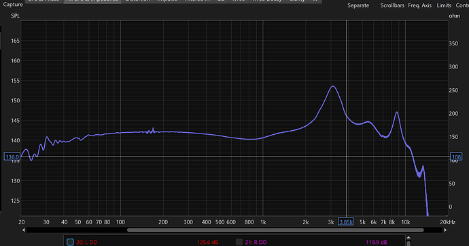Viewport: 469px width, 246px height.
Task: Click the 9k peak on the curve
Action: pyautogui.click(x=397, y=112)
